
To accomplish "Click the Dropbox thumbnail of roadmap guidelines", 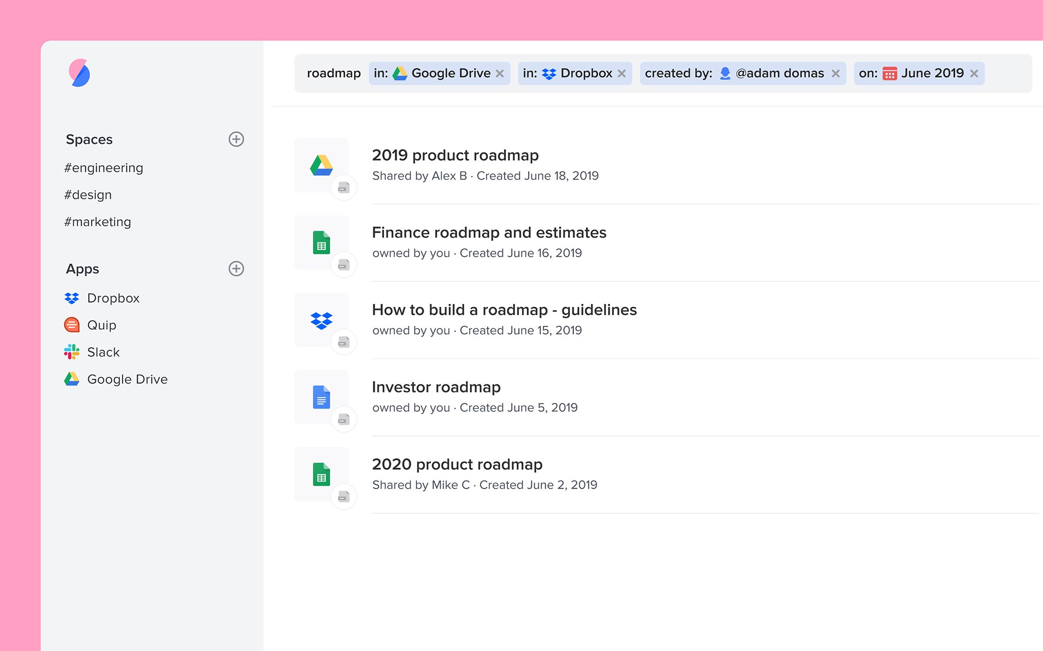I will pyautogui.click(x=321, y=320).
